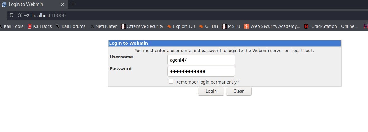Click the Kali Docs bookmark icon
This screenshot has width=368, height=132.
(29, 26)
